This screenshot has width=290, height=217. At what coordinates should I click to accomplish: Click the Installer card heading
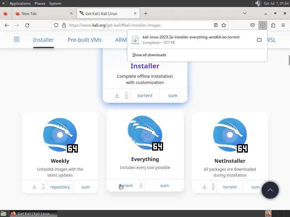coord(145,66)
